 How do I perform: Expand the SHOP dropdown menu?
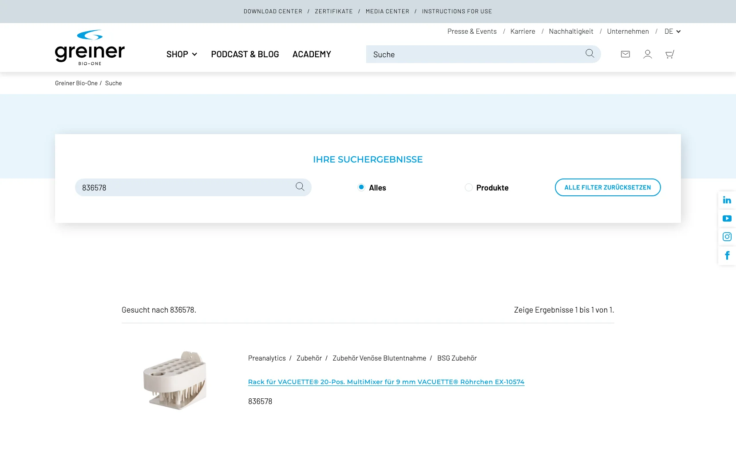point(182,54)
